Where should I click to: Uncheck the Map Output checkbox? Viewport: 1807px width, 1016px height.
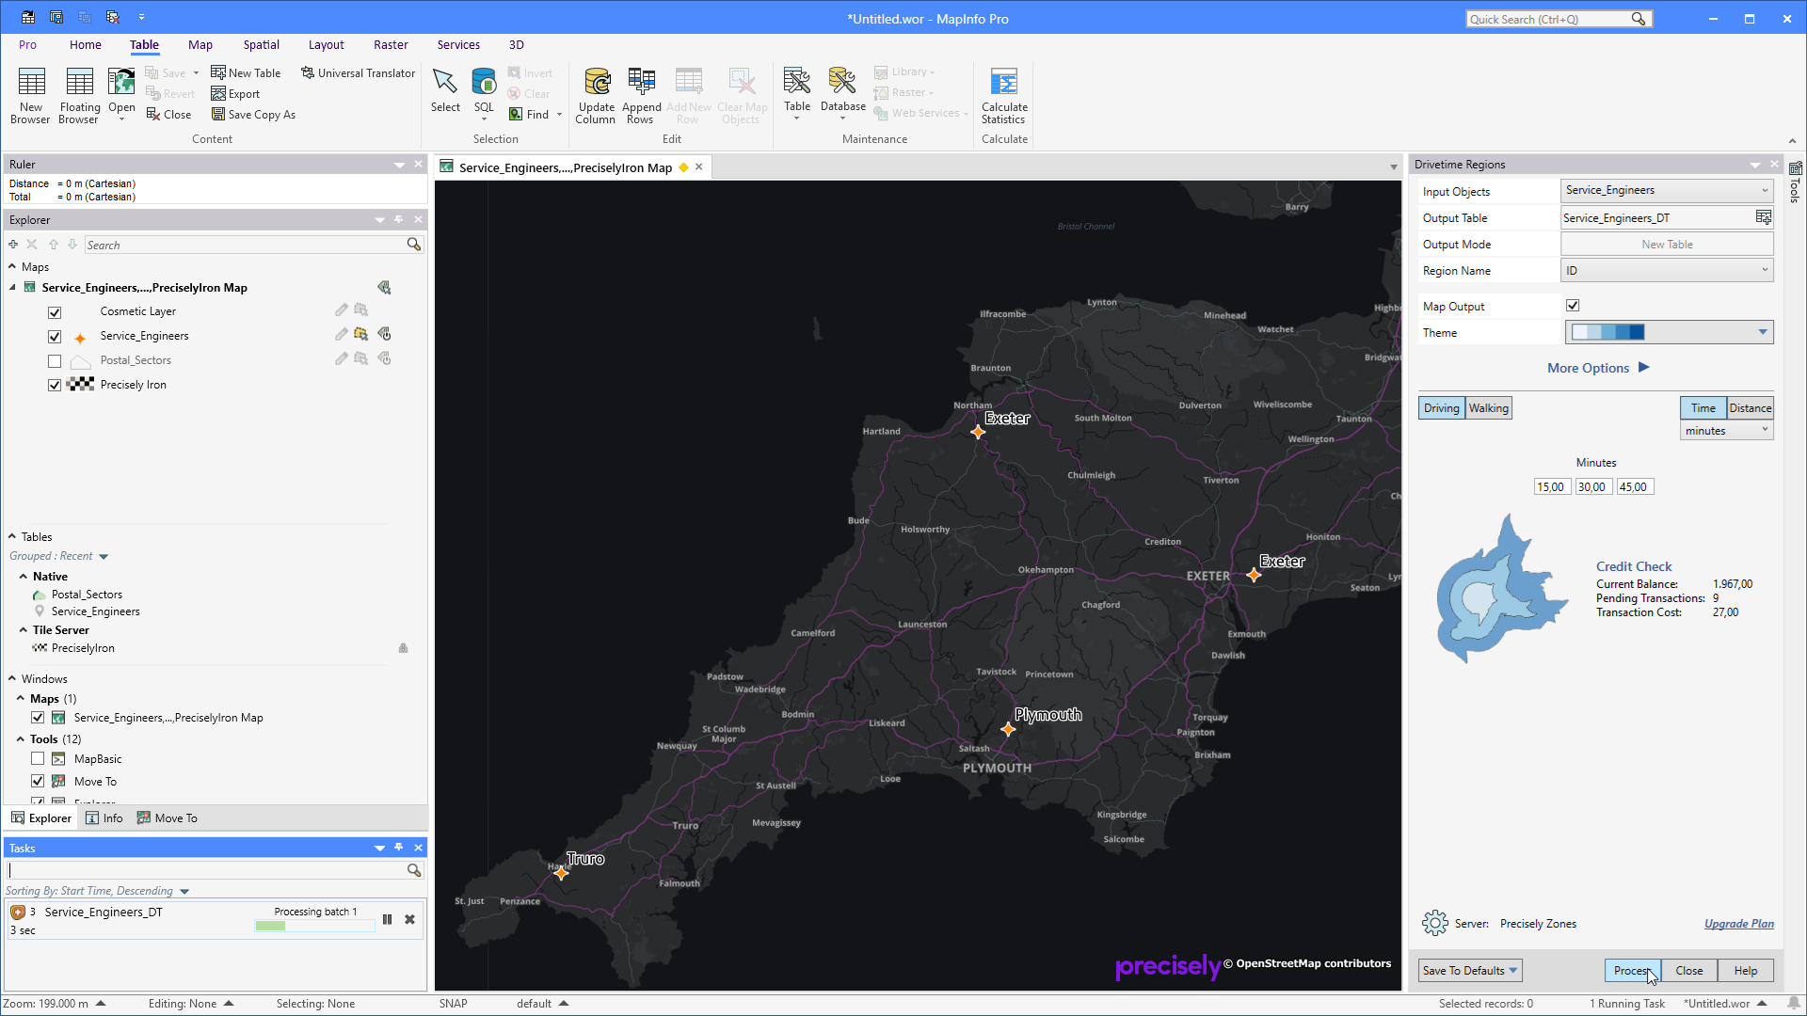[1573, 306]
